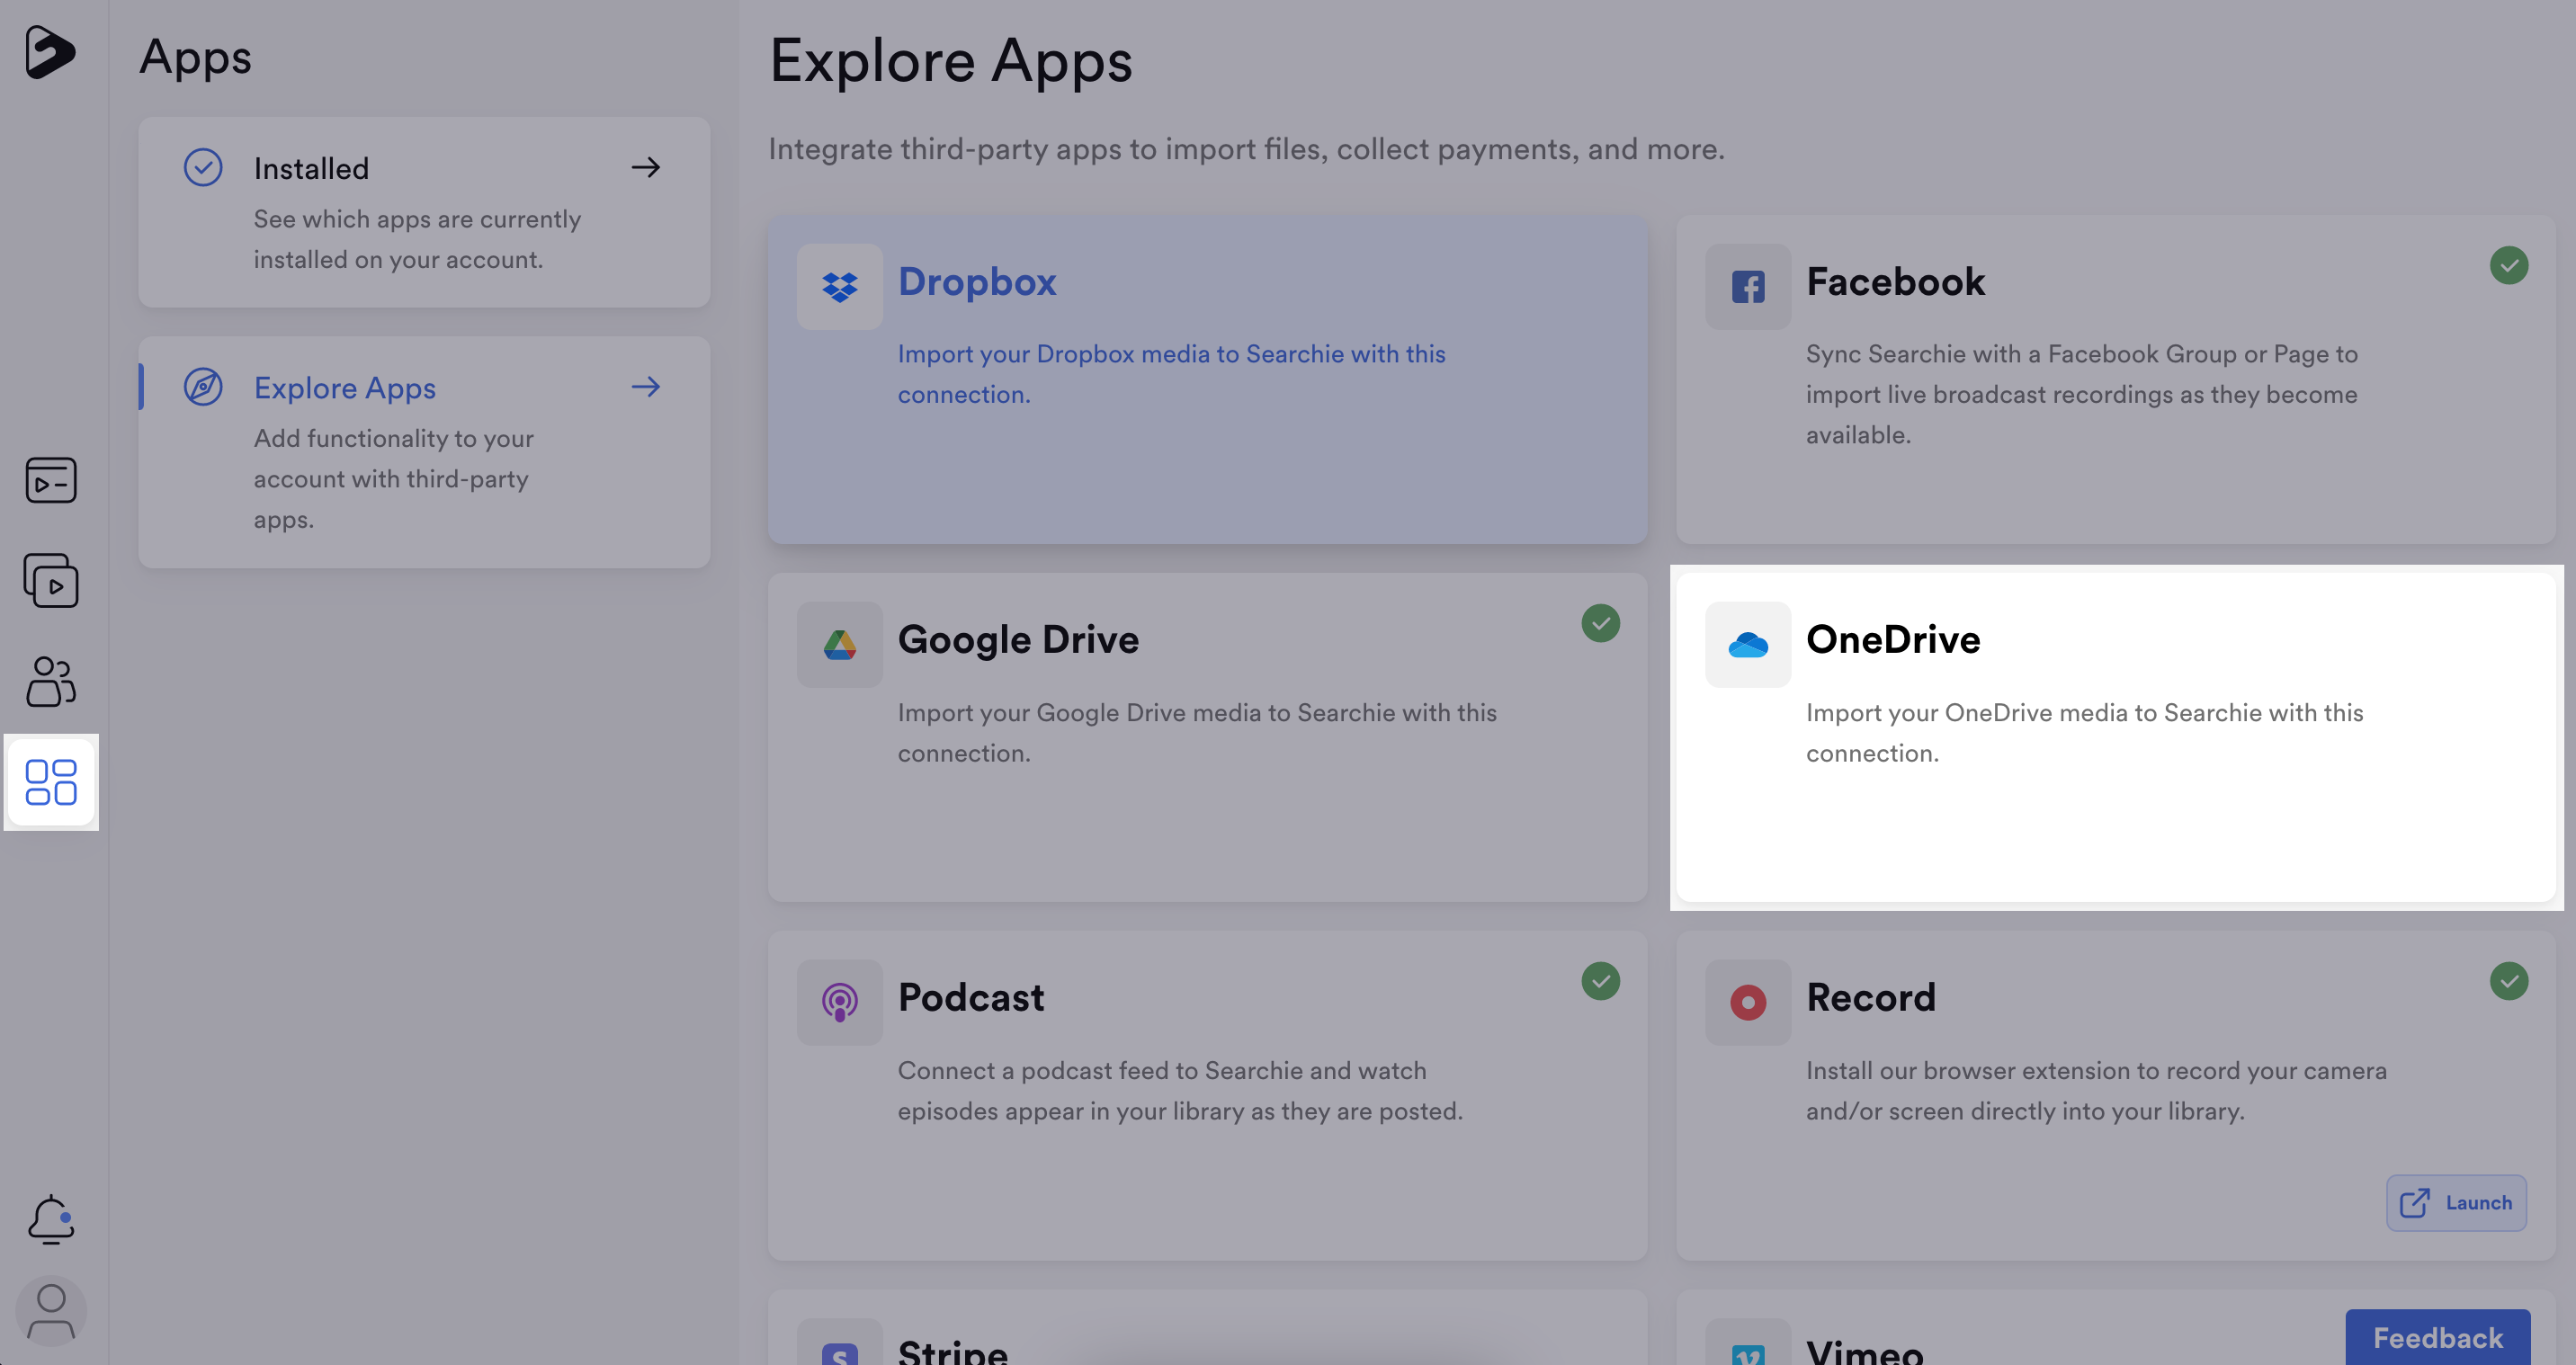Open the audience people sidebar icon

click(x=51, y=681)
